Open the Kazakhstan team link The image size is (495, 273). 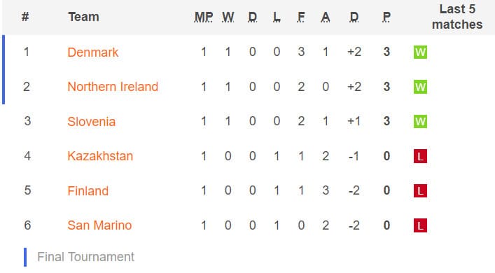coord(100,156)
